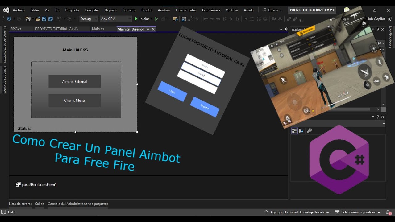The image size is (395, 222).
Task: Click the open file folder icon
Action: click(x=38, y=19)
